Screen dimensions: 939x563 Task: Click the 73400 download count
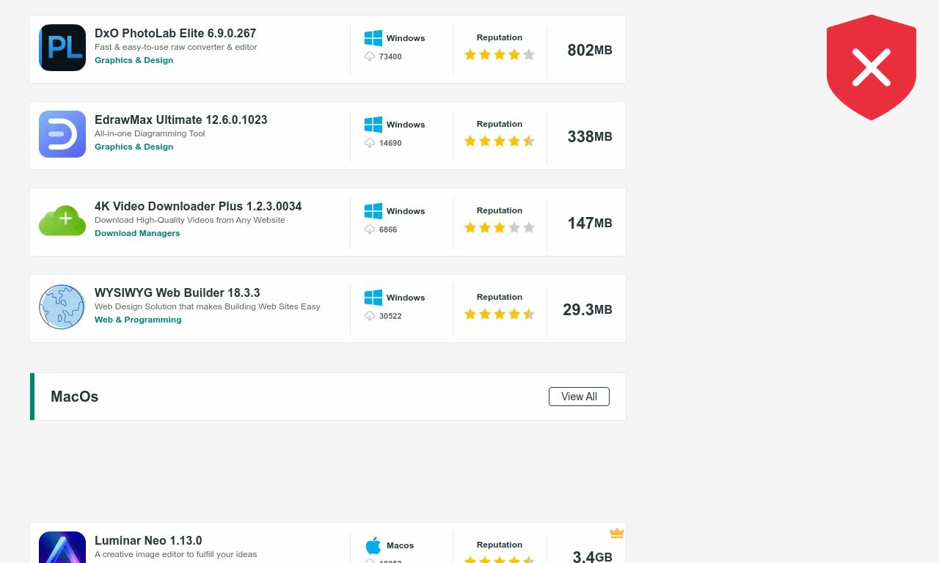tap(390, 56)
